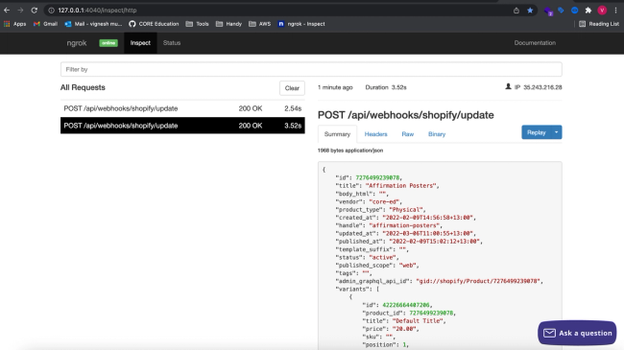The width and height of the screenshot is (624, 350).
Task: Open the Documentation link
Action: point(535,43)
